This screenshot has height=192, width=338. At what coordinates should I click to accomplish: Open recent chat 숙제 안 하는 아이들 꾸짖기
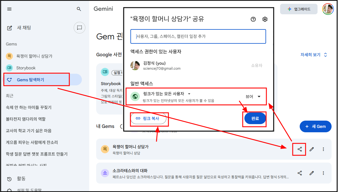pyautogui.click(x=29, y=108)
